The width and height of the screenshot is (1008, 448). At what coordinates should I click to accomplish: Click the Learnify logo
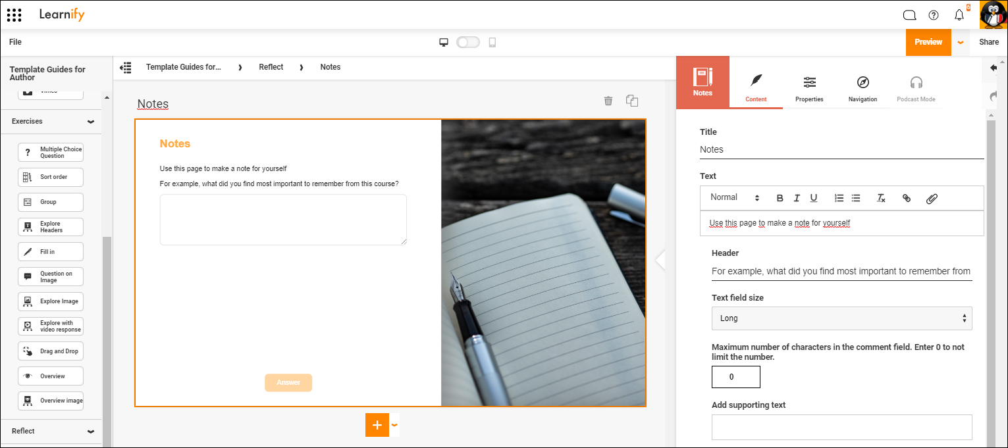pyautogui.click(x=62, y=14)
